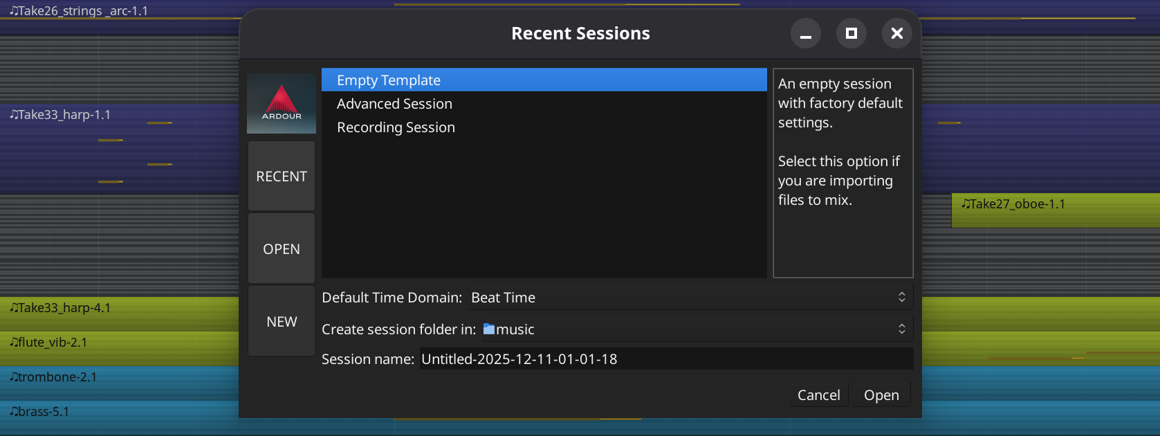Select the Advanced Session template
Viewport: 1160px width, 436px height.
(394, 104)
